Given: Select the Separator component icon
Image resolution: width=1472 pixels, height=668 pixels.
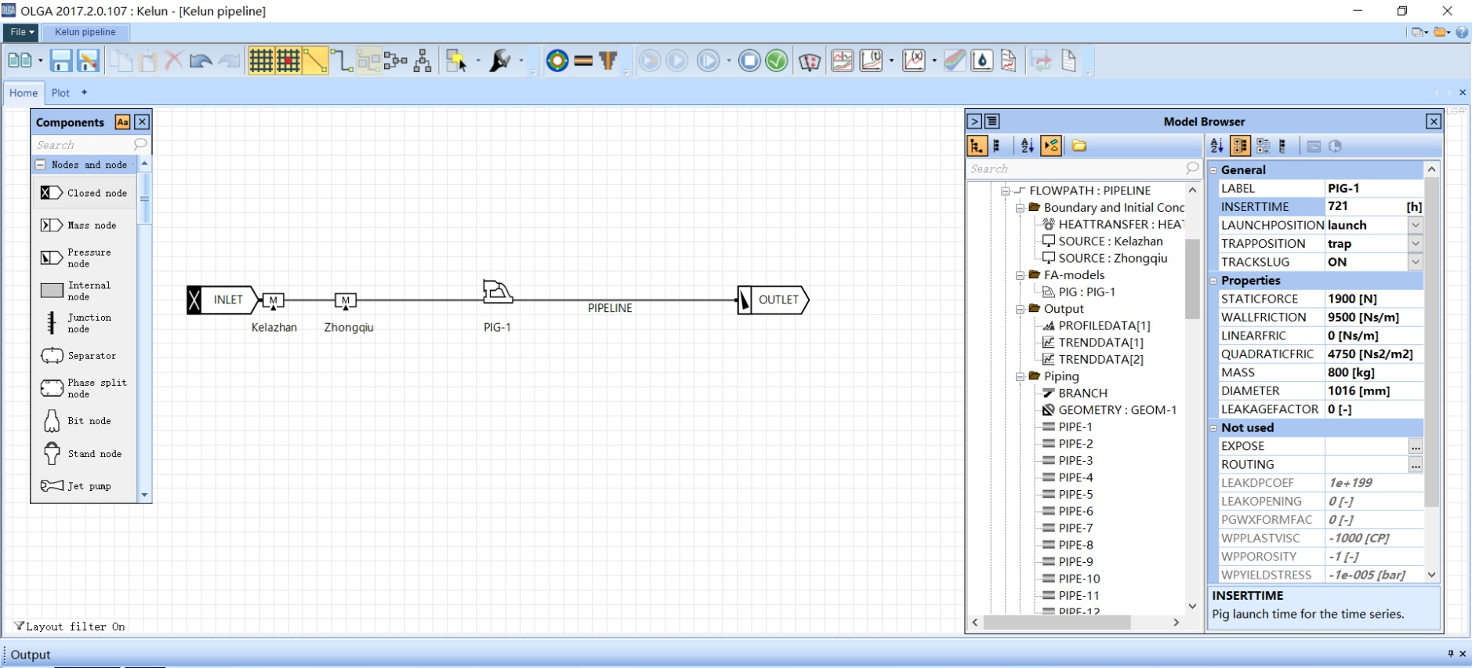Looking at the screenshot, I should tap(52, 356).
